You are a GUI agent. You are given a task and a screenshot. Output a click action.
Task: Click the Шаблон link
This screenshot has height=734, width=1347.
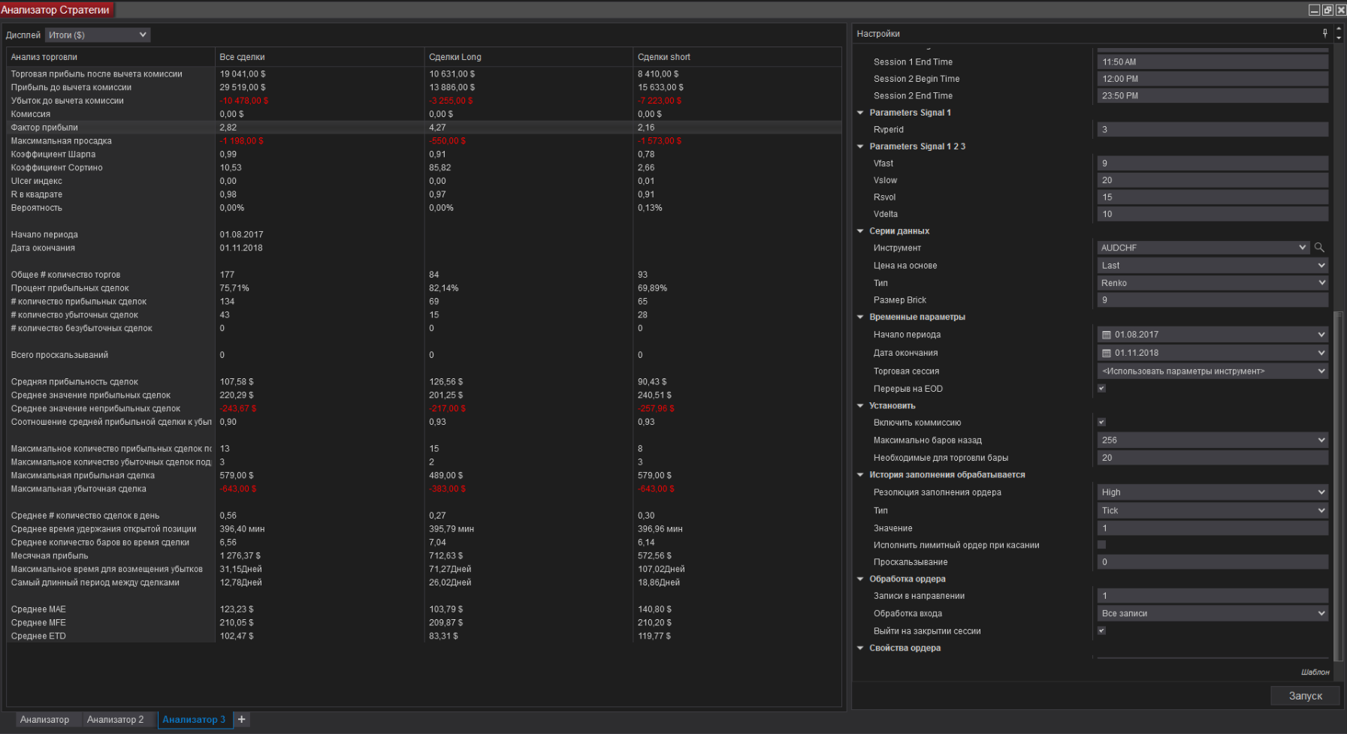pos(1315,672)
